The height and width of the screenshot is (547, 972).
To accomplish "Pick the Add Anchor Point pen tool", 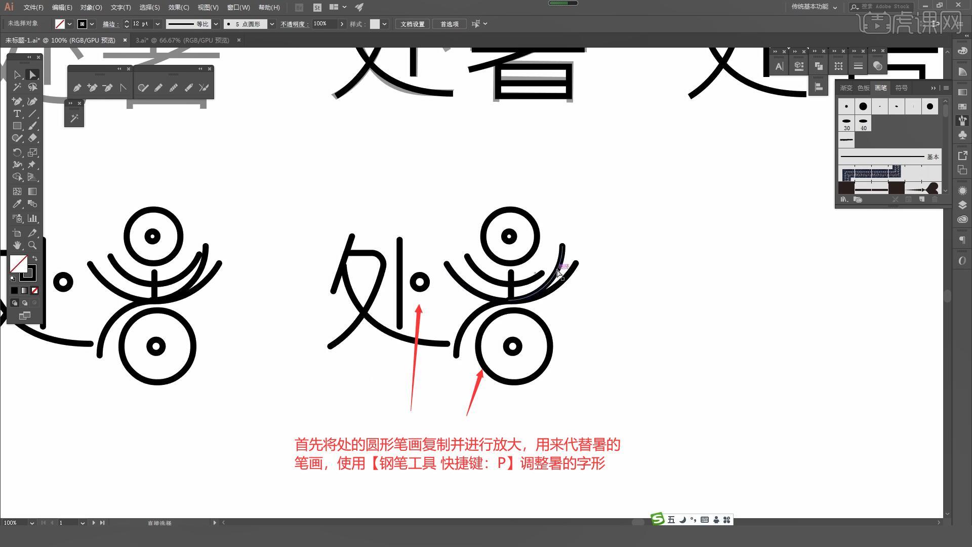I will tap(92, 88).
